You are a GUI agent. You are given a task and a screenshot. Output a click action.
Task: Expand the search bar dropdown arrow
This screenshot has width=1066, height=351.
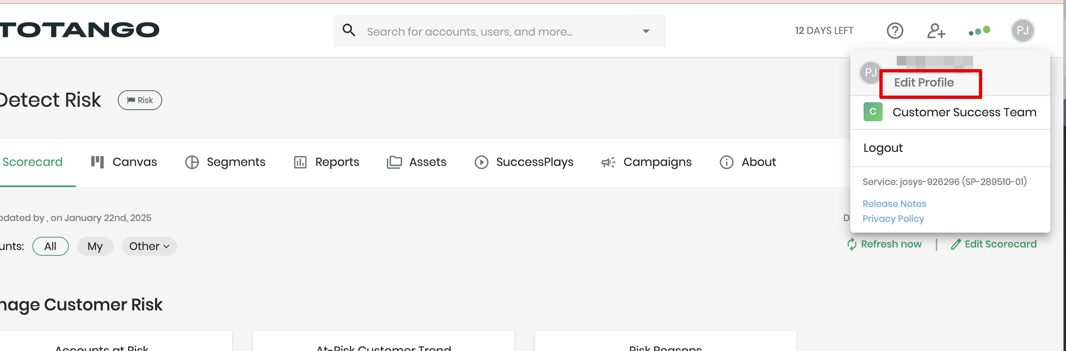coord(646,31)
